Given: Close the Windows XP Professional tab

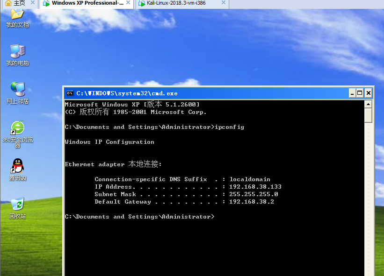Looking at the screenshot, I should (x=128, y=3).
